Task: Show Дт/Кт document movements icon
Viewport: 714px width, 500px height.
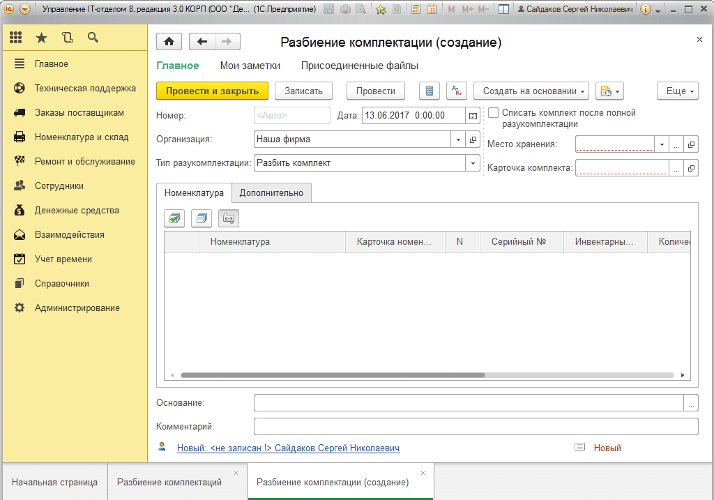Action: pos(457,91)
